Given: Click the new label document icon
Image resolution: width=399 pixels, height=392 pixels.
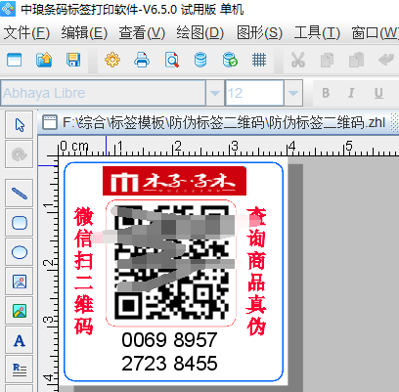Looking at the screenshot, I should pos(15,60).
